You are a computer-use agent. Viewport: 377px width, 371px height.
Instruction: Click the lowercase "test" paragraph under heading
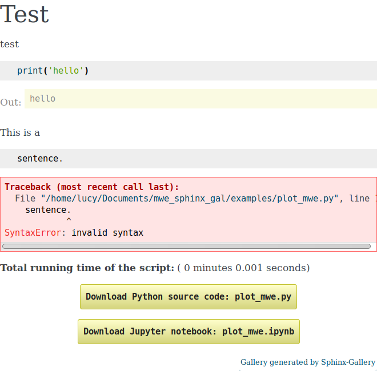click(10, 44)
